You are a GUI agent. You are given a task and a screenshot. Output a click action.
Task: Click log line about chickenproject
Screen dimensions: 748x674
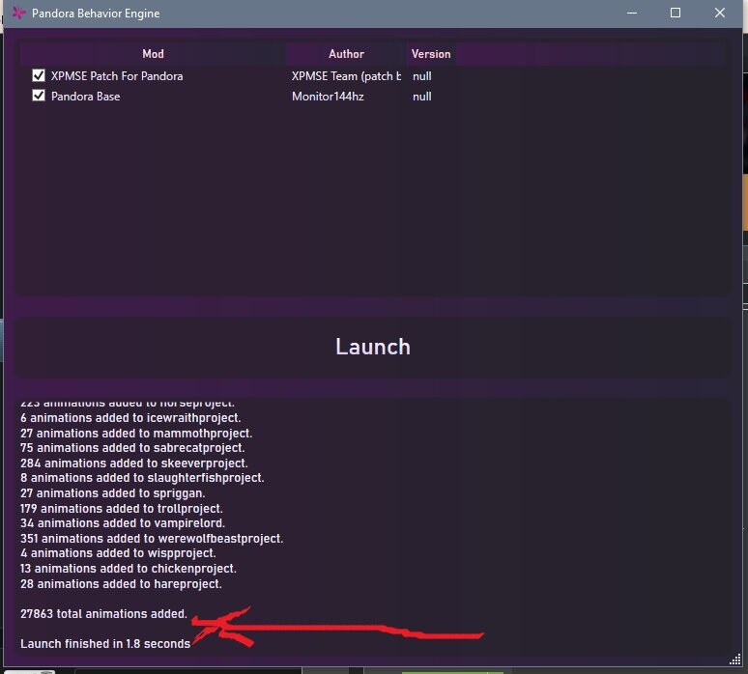128,568
